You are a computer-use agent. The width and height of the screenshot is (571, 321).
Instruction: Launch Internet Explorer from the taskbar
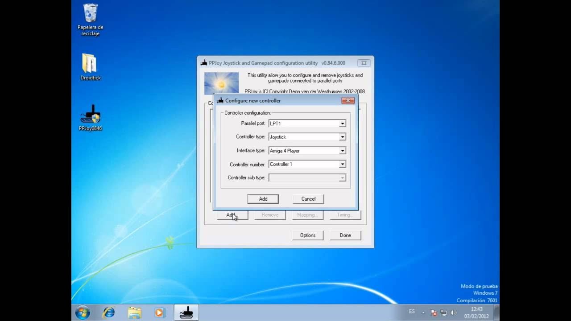(x=108, y=313)
